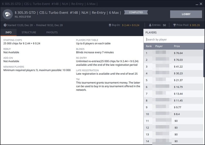
Task: Select rank 10 row with $ 8.4
Action: (173, 114)
